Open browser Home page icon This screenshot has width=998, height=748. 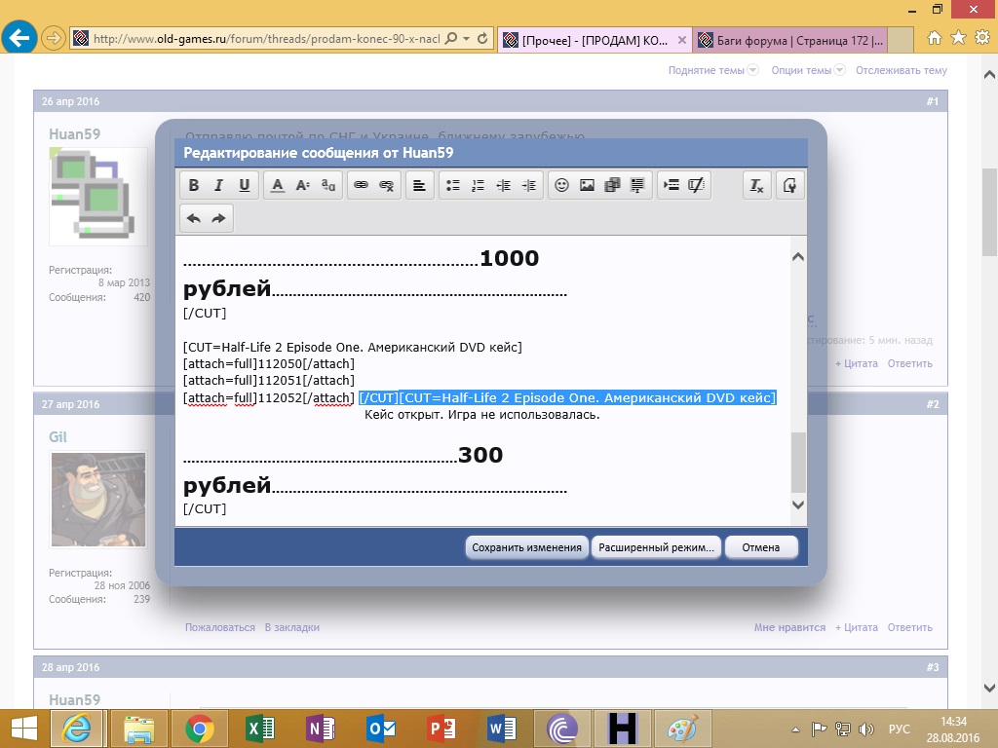935,38
